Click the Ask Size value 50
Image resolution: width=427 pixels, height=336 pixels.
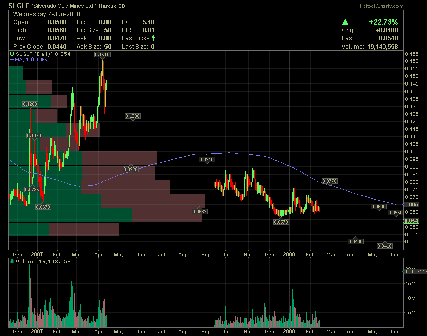(108, 47)
